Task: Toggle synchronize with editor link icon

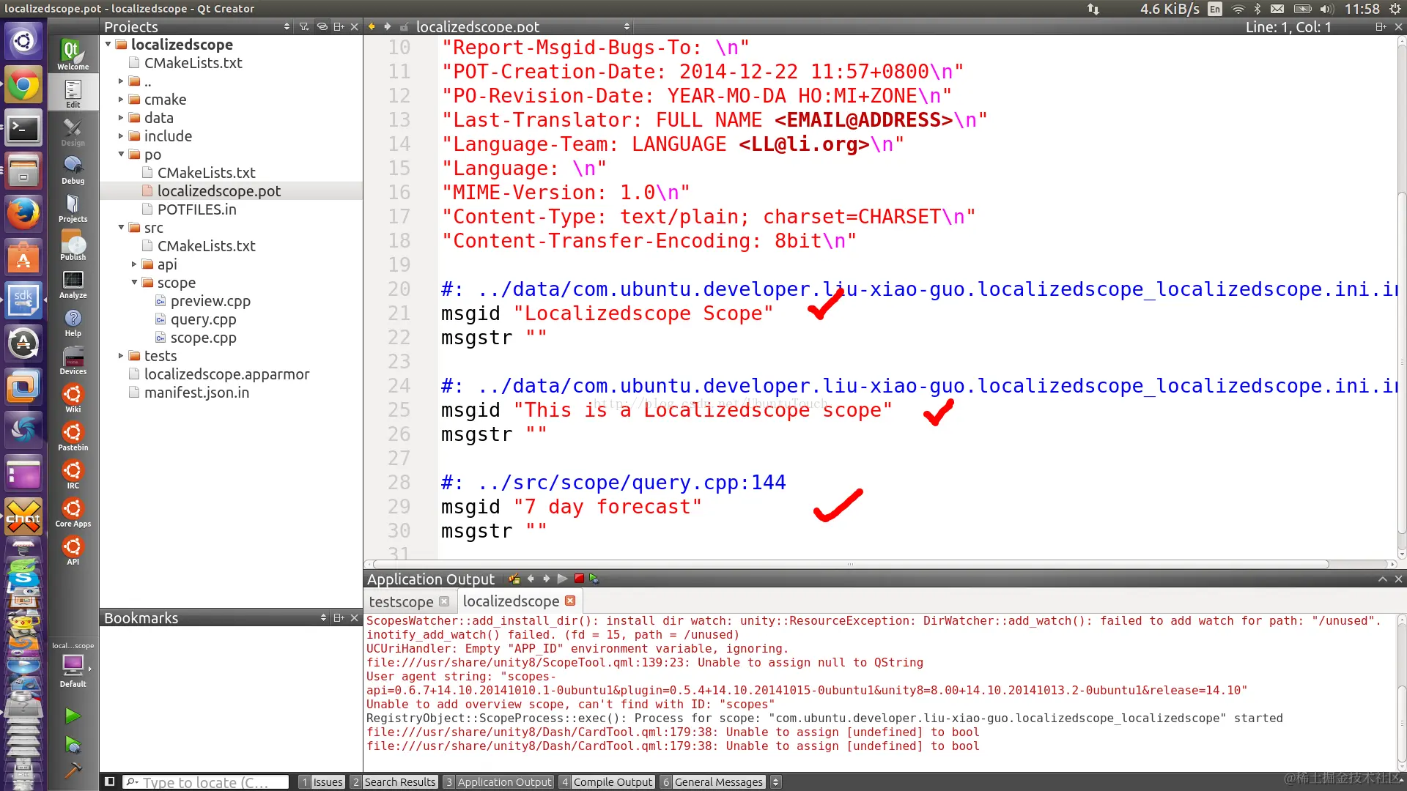Action: [322, 26]
